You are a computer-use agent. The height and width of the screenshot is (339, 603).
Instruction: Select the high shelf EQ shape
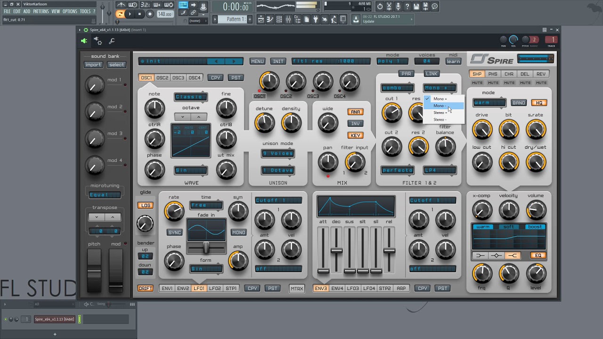[513, 256]
